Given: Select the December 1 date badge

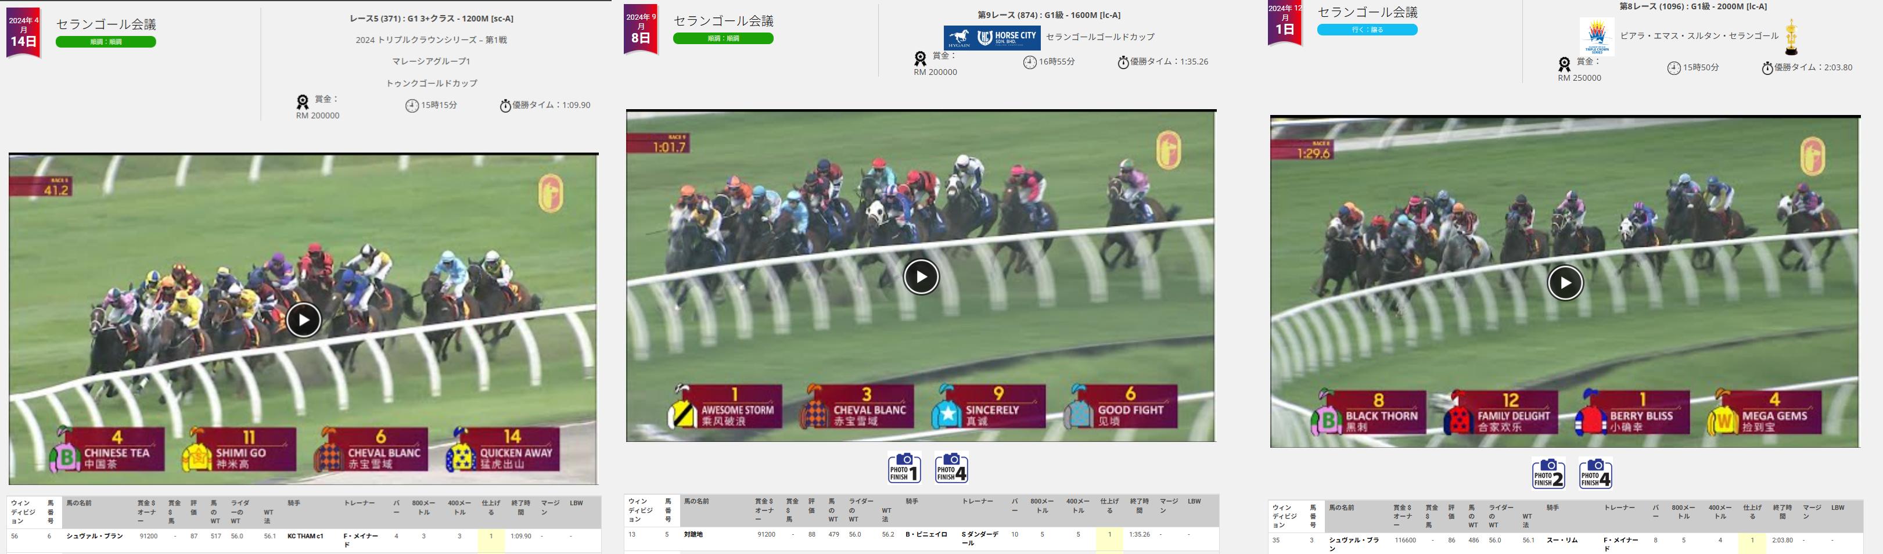Looking at the screenshot, I should tap(1284, 23).
